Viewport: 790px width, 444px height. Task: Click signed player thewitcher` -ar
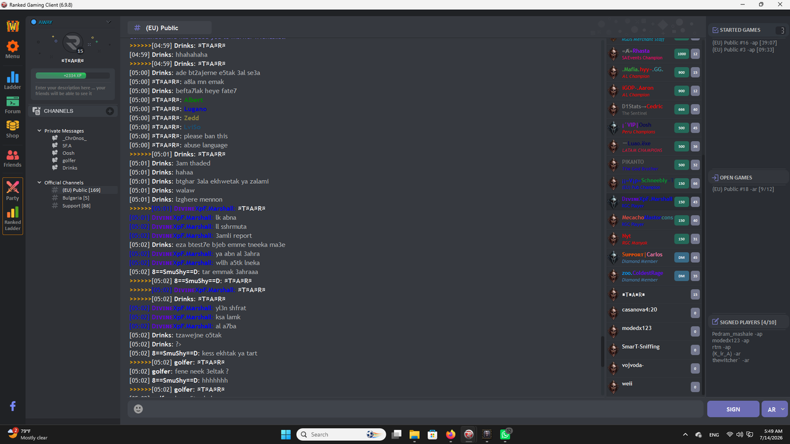click(x=731, y=360)
